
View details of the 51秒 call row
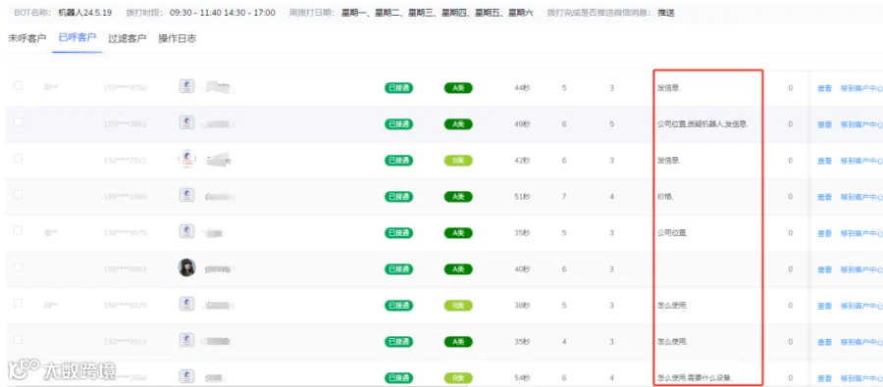coord(824,198)
